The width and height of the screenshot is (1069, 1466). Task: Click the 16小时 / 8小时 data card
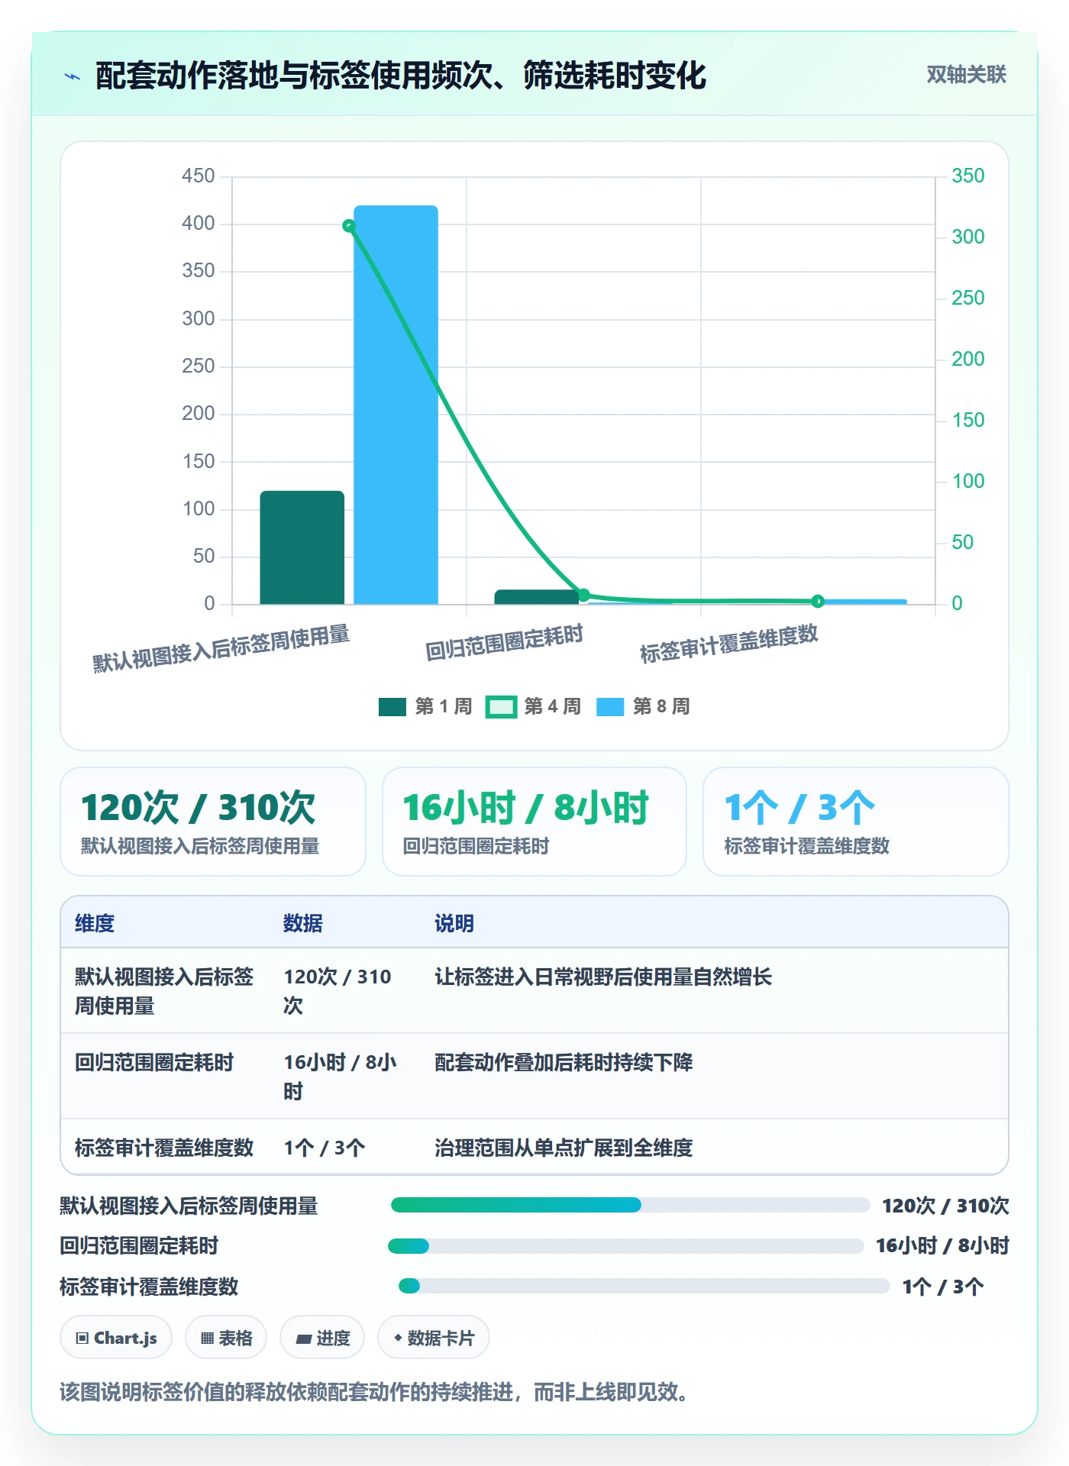534,822
